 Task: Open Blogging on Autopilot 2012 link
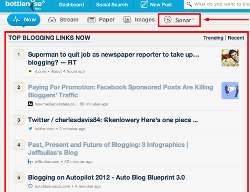[x=106, y=177]
